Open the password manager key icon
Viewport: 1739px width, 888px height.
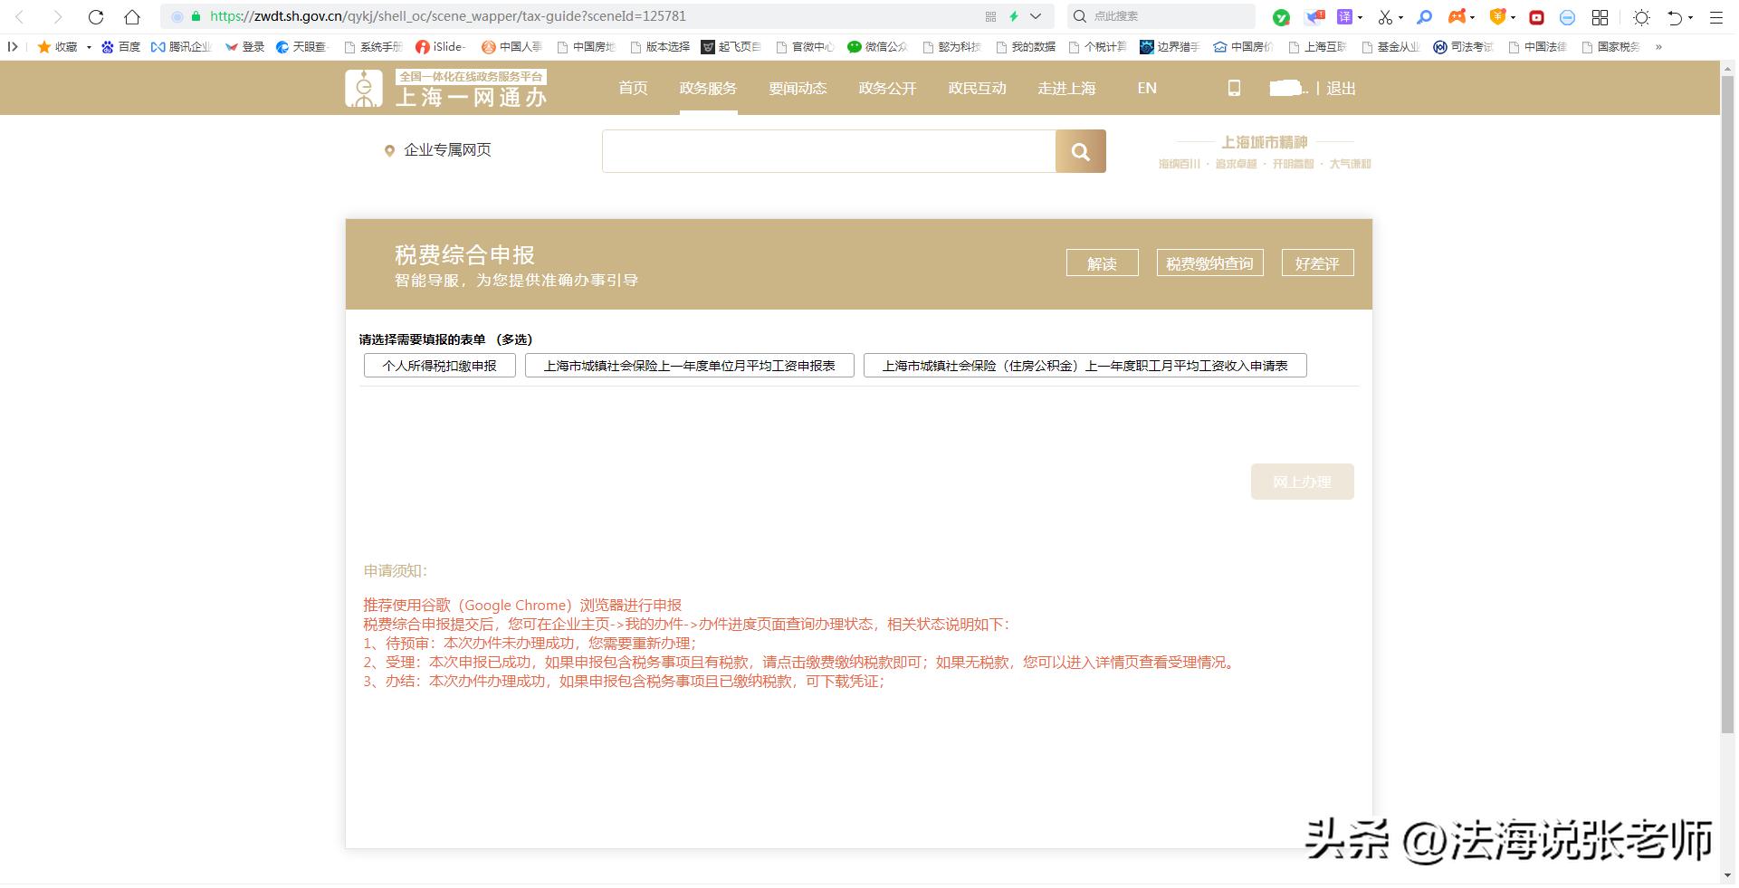click(x=1425, y=16)
